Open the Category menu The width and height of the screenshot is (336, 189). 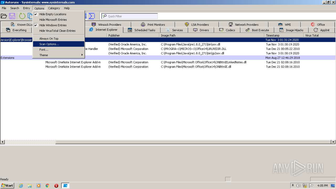[x=54, y=8]
